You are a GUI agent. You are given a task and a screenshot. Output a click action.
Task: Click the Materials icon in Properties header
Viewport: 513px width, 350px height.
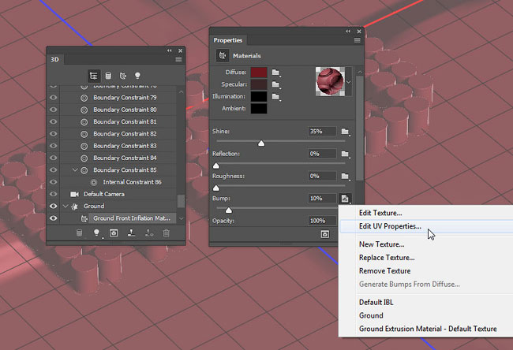[x=223, y=55]
